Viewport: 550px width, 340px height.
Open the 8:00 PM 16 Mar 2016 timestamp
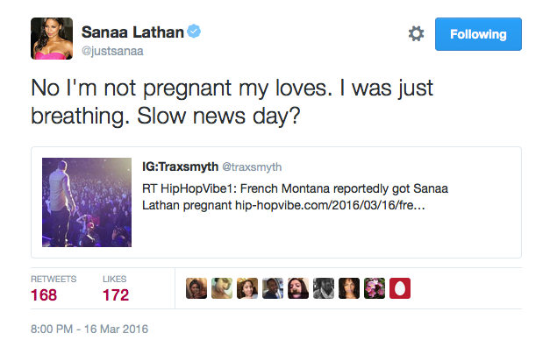point(89,329)
